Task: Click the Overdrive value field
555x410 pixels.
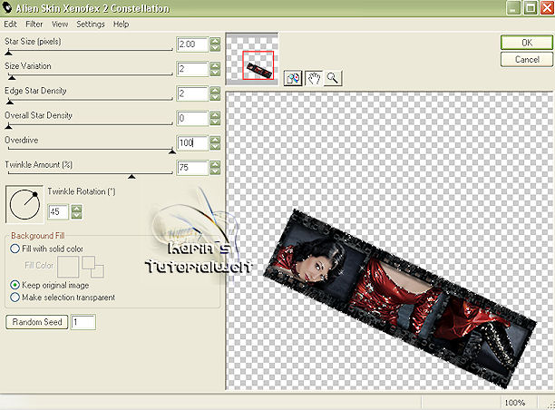Action: pos(192,143)
